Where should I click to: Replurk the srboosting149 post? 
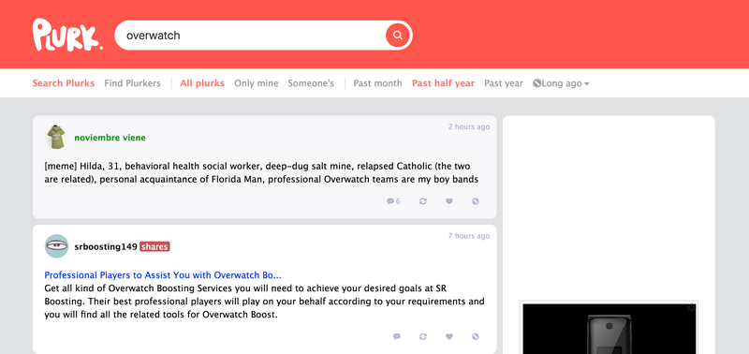click(x=423, y=337)
